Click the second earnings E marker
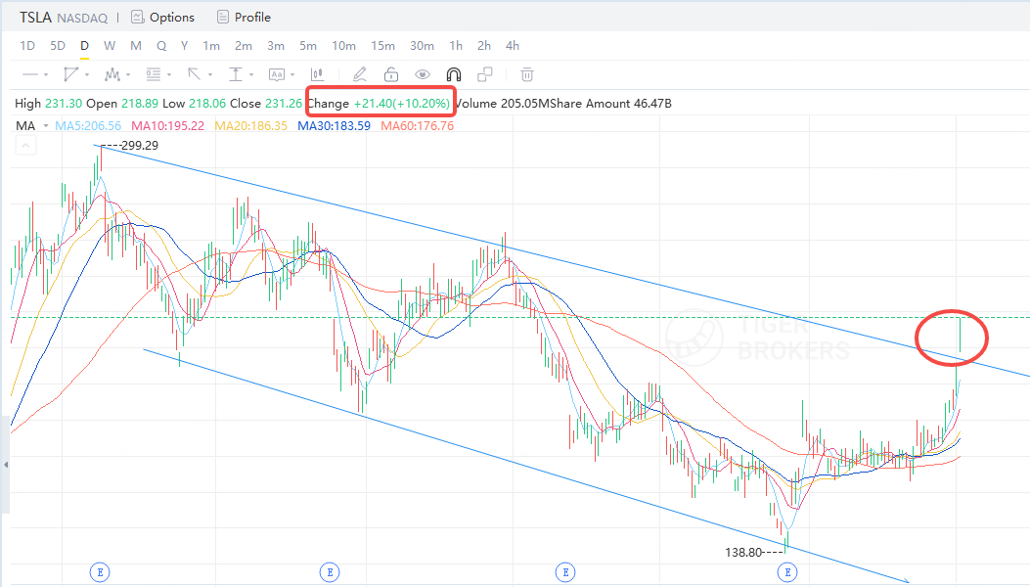Screen dimensions: 1030x587 pos(330,572)
